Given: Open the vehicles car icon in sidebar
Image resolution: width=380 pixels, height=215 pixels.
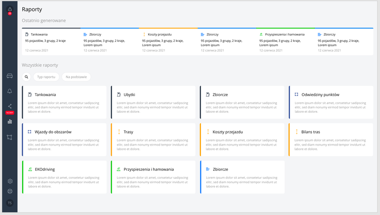Looking at the screenshot, I should tap(9, 76).
